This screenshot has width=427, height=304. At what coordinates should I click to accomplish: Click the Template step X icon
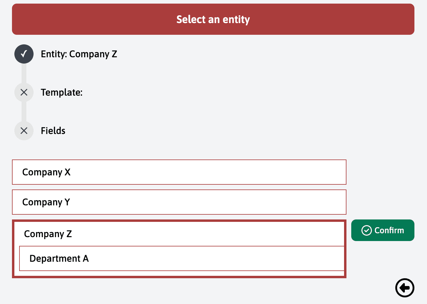point(24,92)
